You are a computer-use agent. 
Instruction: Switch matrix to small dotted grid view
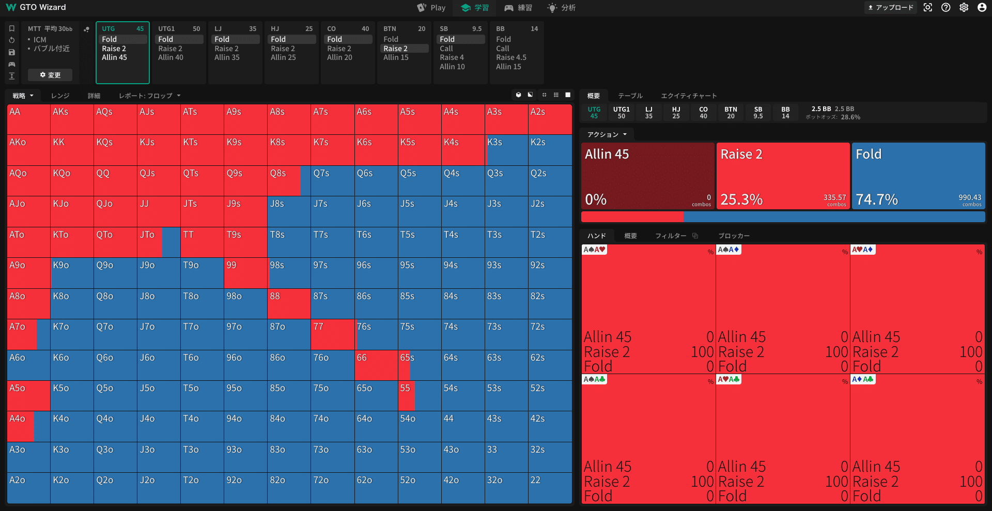click(556, 95)
